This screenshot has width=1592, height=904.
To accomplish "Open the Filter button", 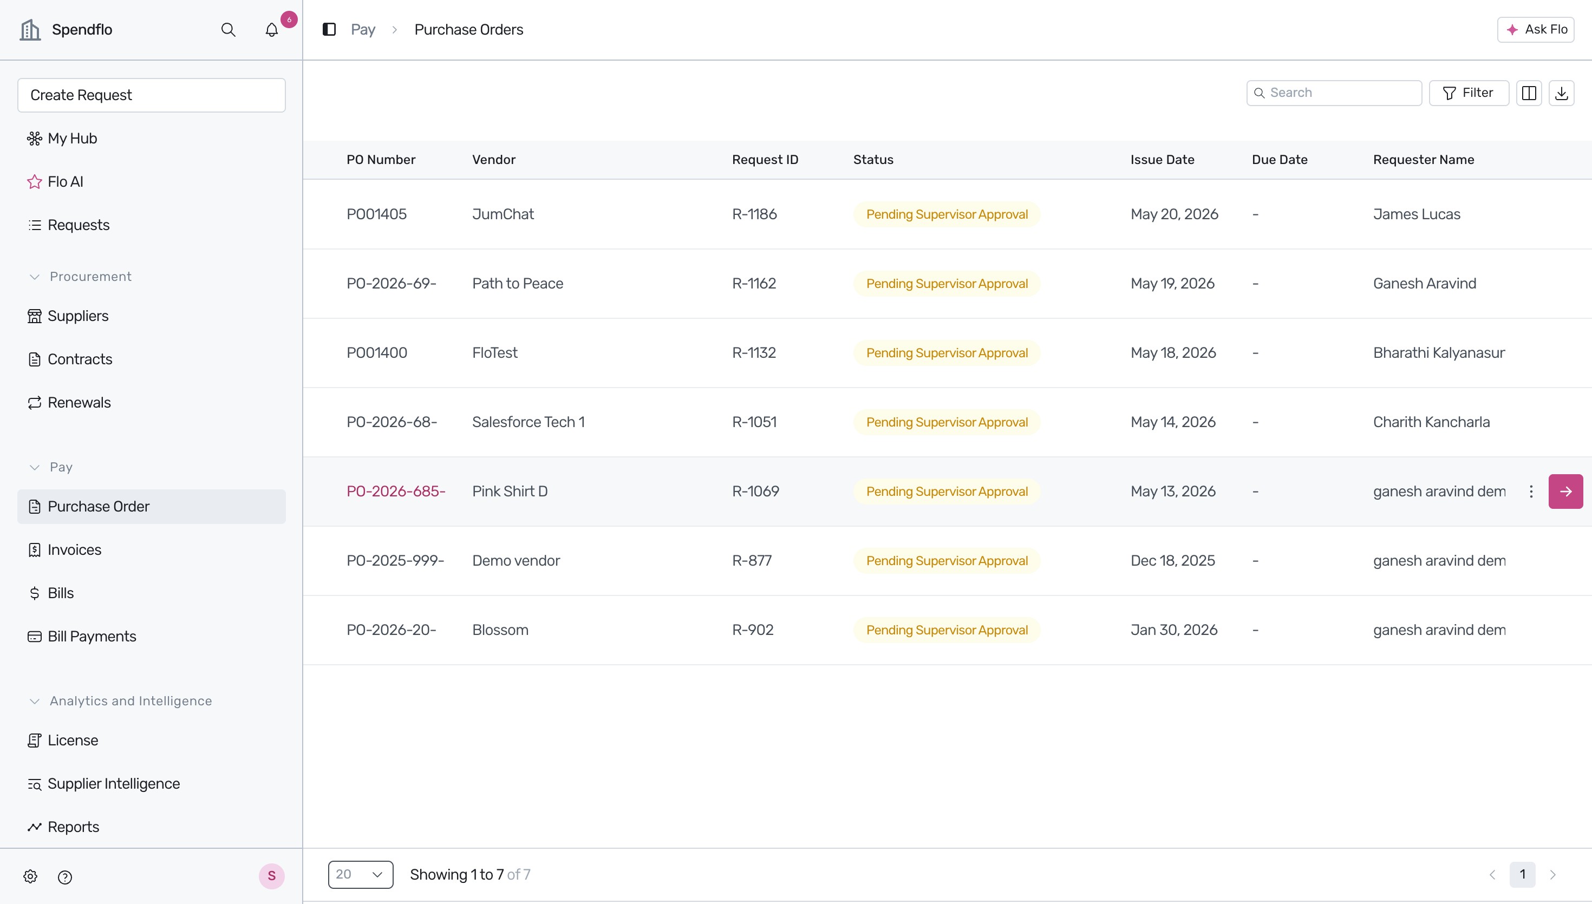I will tap(1469, 93).
